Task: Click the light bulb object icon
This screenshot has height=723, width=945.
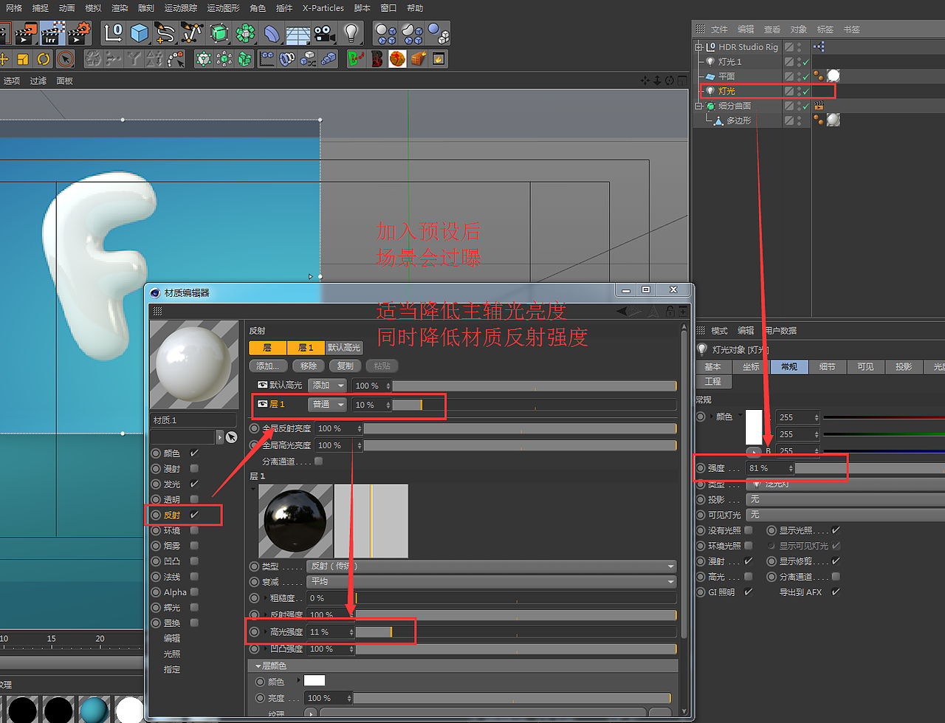Action: [x=351, y=33]
